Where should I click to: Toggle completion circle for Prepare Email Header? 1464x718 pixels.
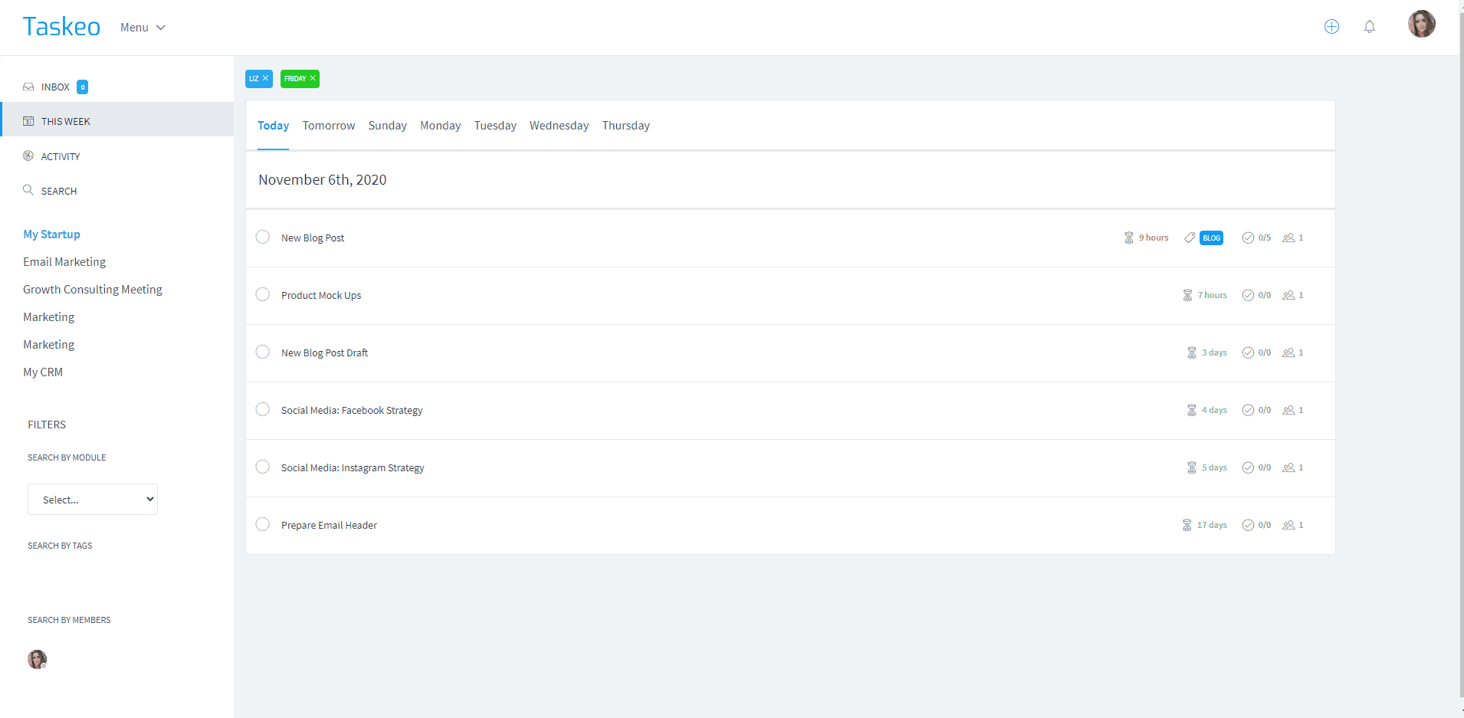pyautogui.click(x=263, y=524)
